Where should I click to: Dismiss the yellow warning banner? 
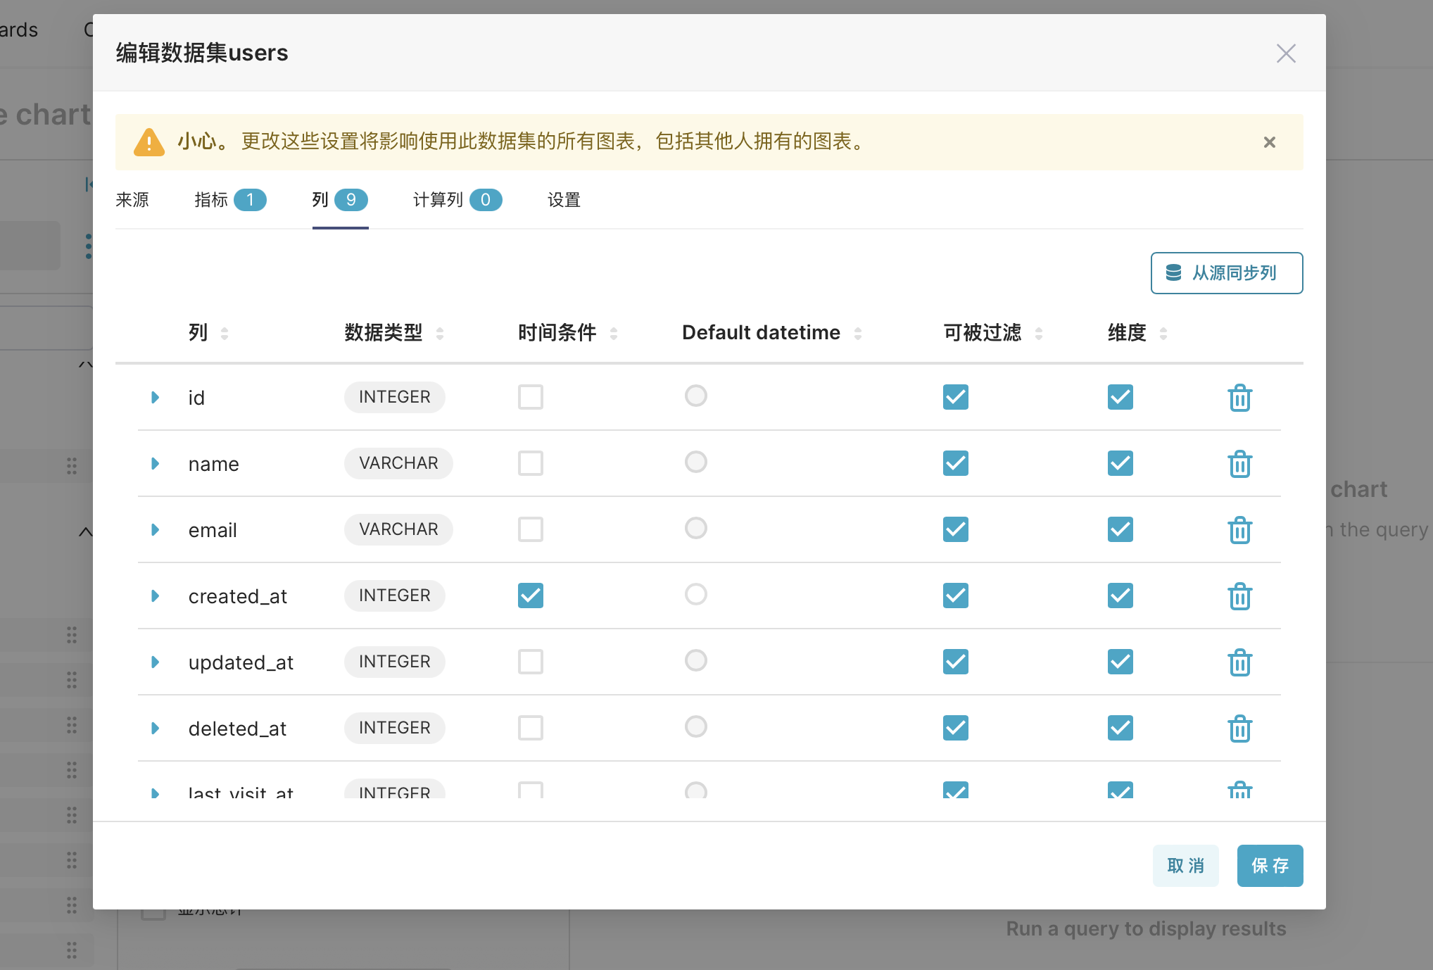pyautogui.click(x=1269, y=142)
